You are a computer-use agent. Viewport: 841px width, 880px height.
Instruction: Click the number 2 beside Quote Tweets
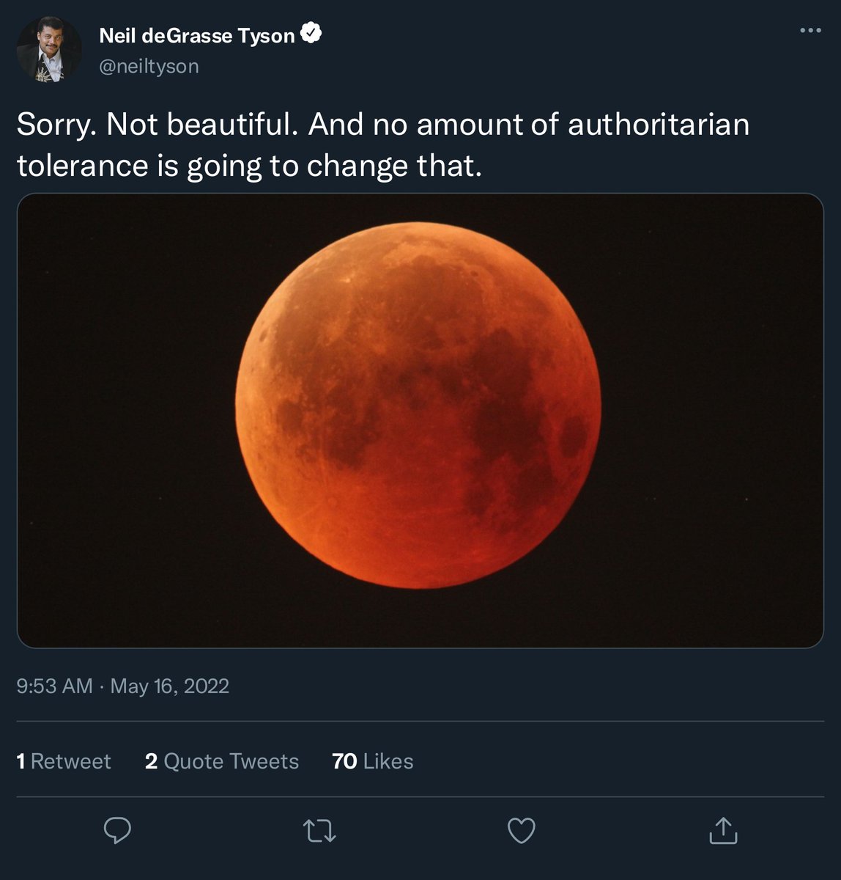[152, 761]
